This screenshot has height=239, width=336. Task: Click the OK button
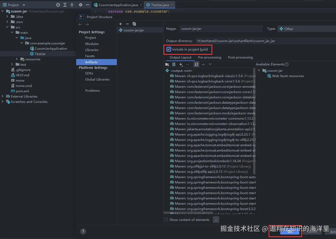click(x=290, y=231)
